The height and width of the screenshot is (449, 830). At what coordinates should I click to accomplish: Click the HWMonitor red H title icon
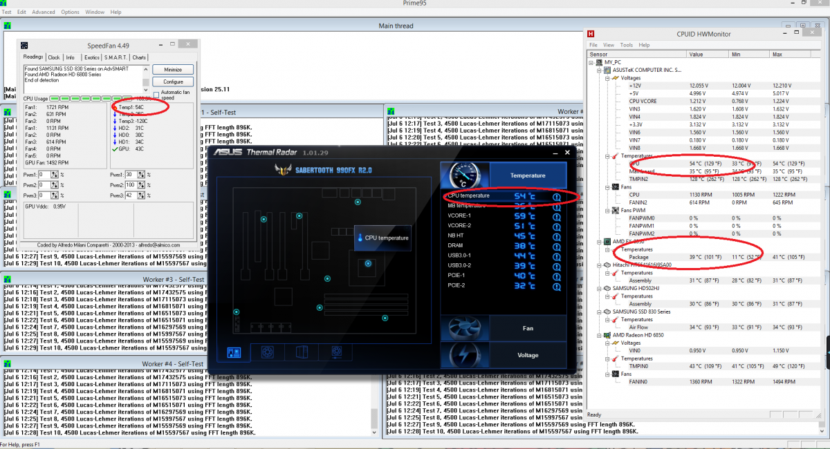tap(591, 34)
